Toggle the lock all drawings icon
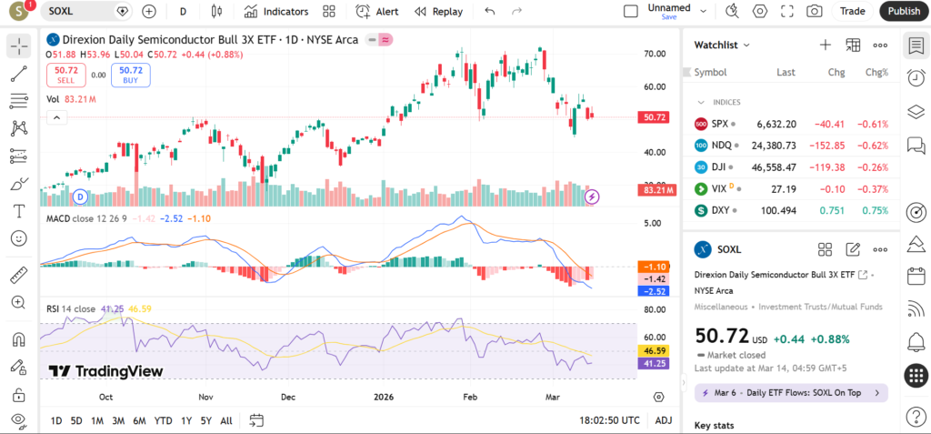This screenshot has height=434, width=931. tap(19, 395)
